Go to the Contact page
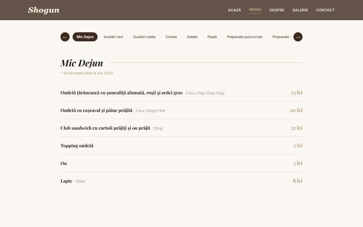 325,10
